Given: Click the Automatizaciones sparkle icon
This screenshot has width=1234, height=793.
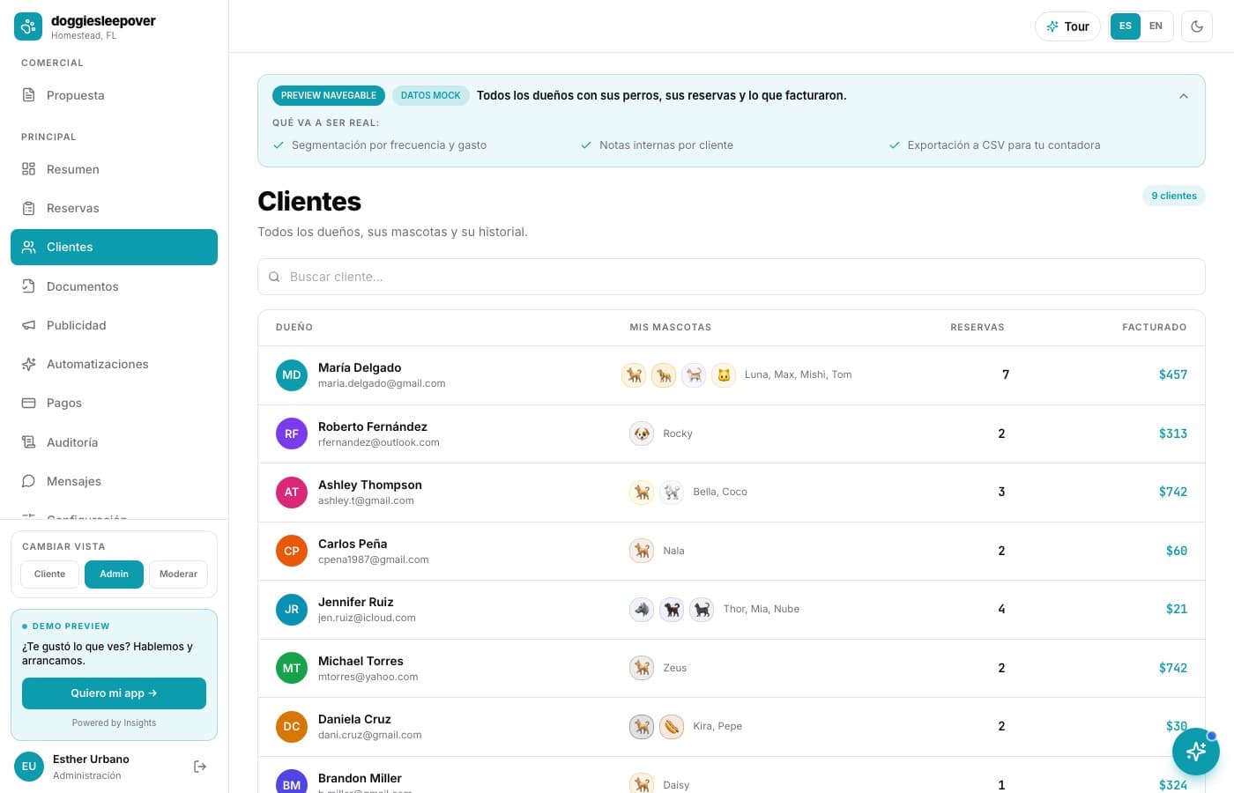Looking at the screenshot, I should point(29,364).
